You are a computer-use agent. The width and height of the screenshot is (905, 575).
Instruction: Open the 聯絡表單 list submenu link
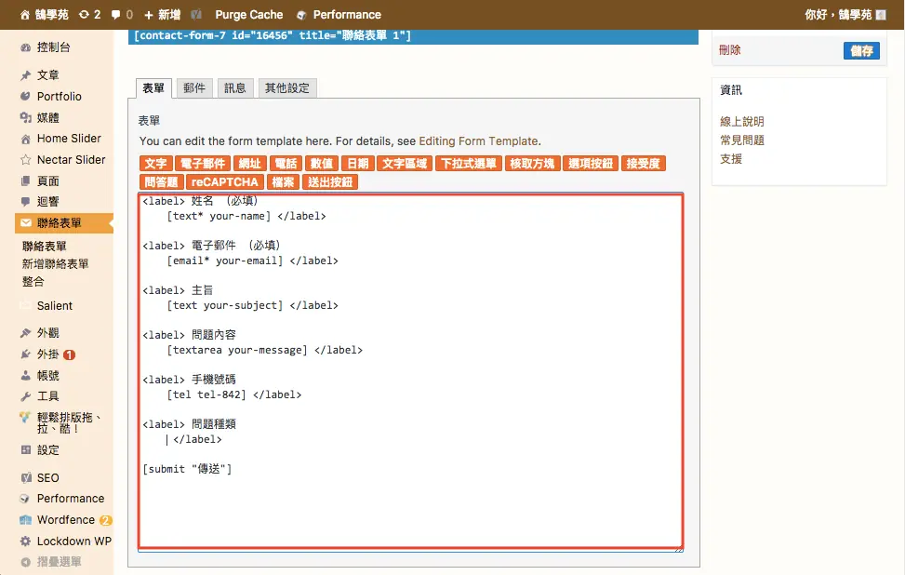coord(45,247)
